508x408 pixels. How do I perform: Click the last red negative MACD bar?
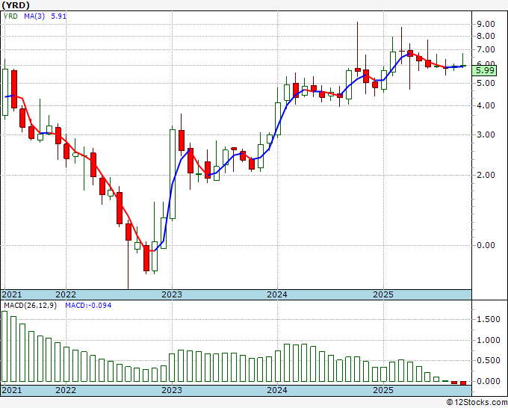pyautogui.click(x=463, y=383)
